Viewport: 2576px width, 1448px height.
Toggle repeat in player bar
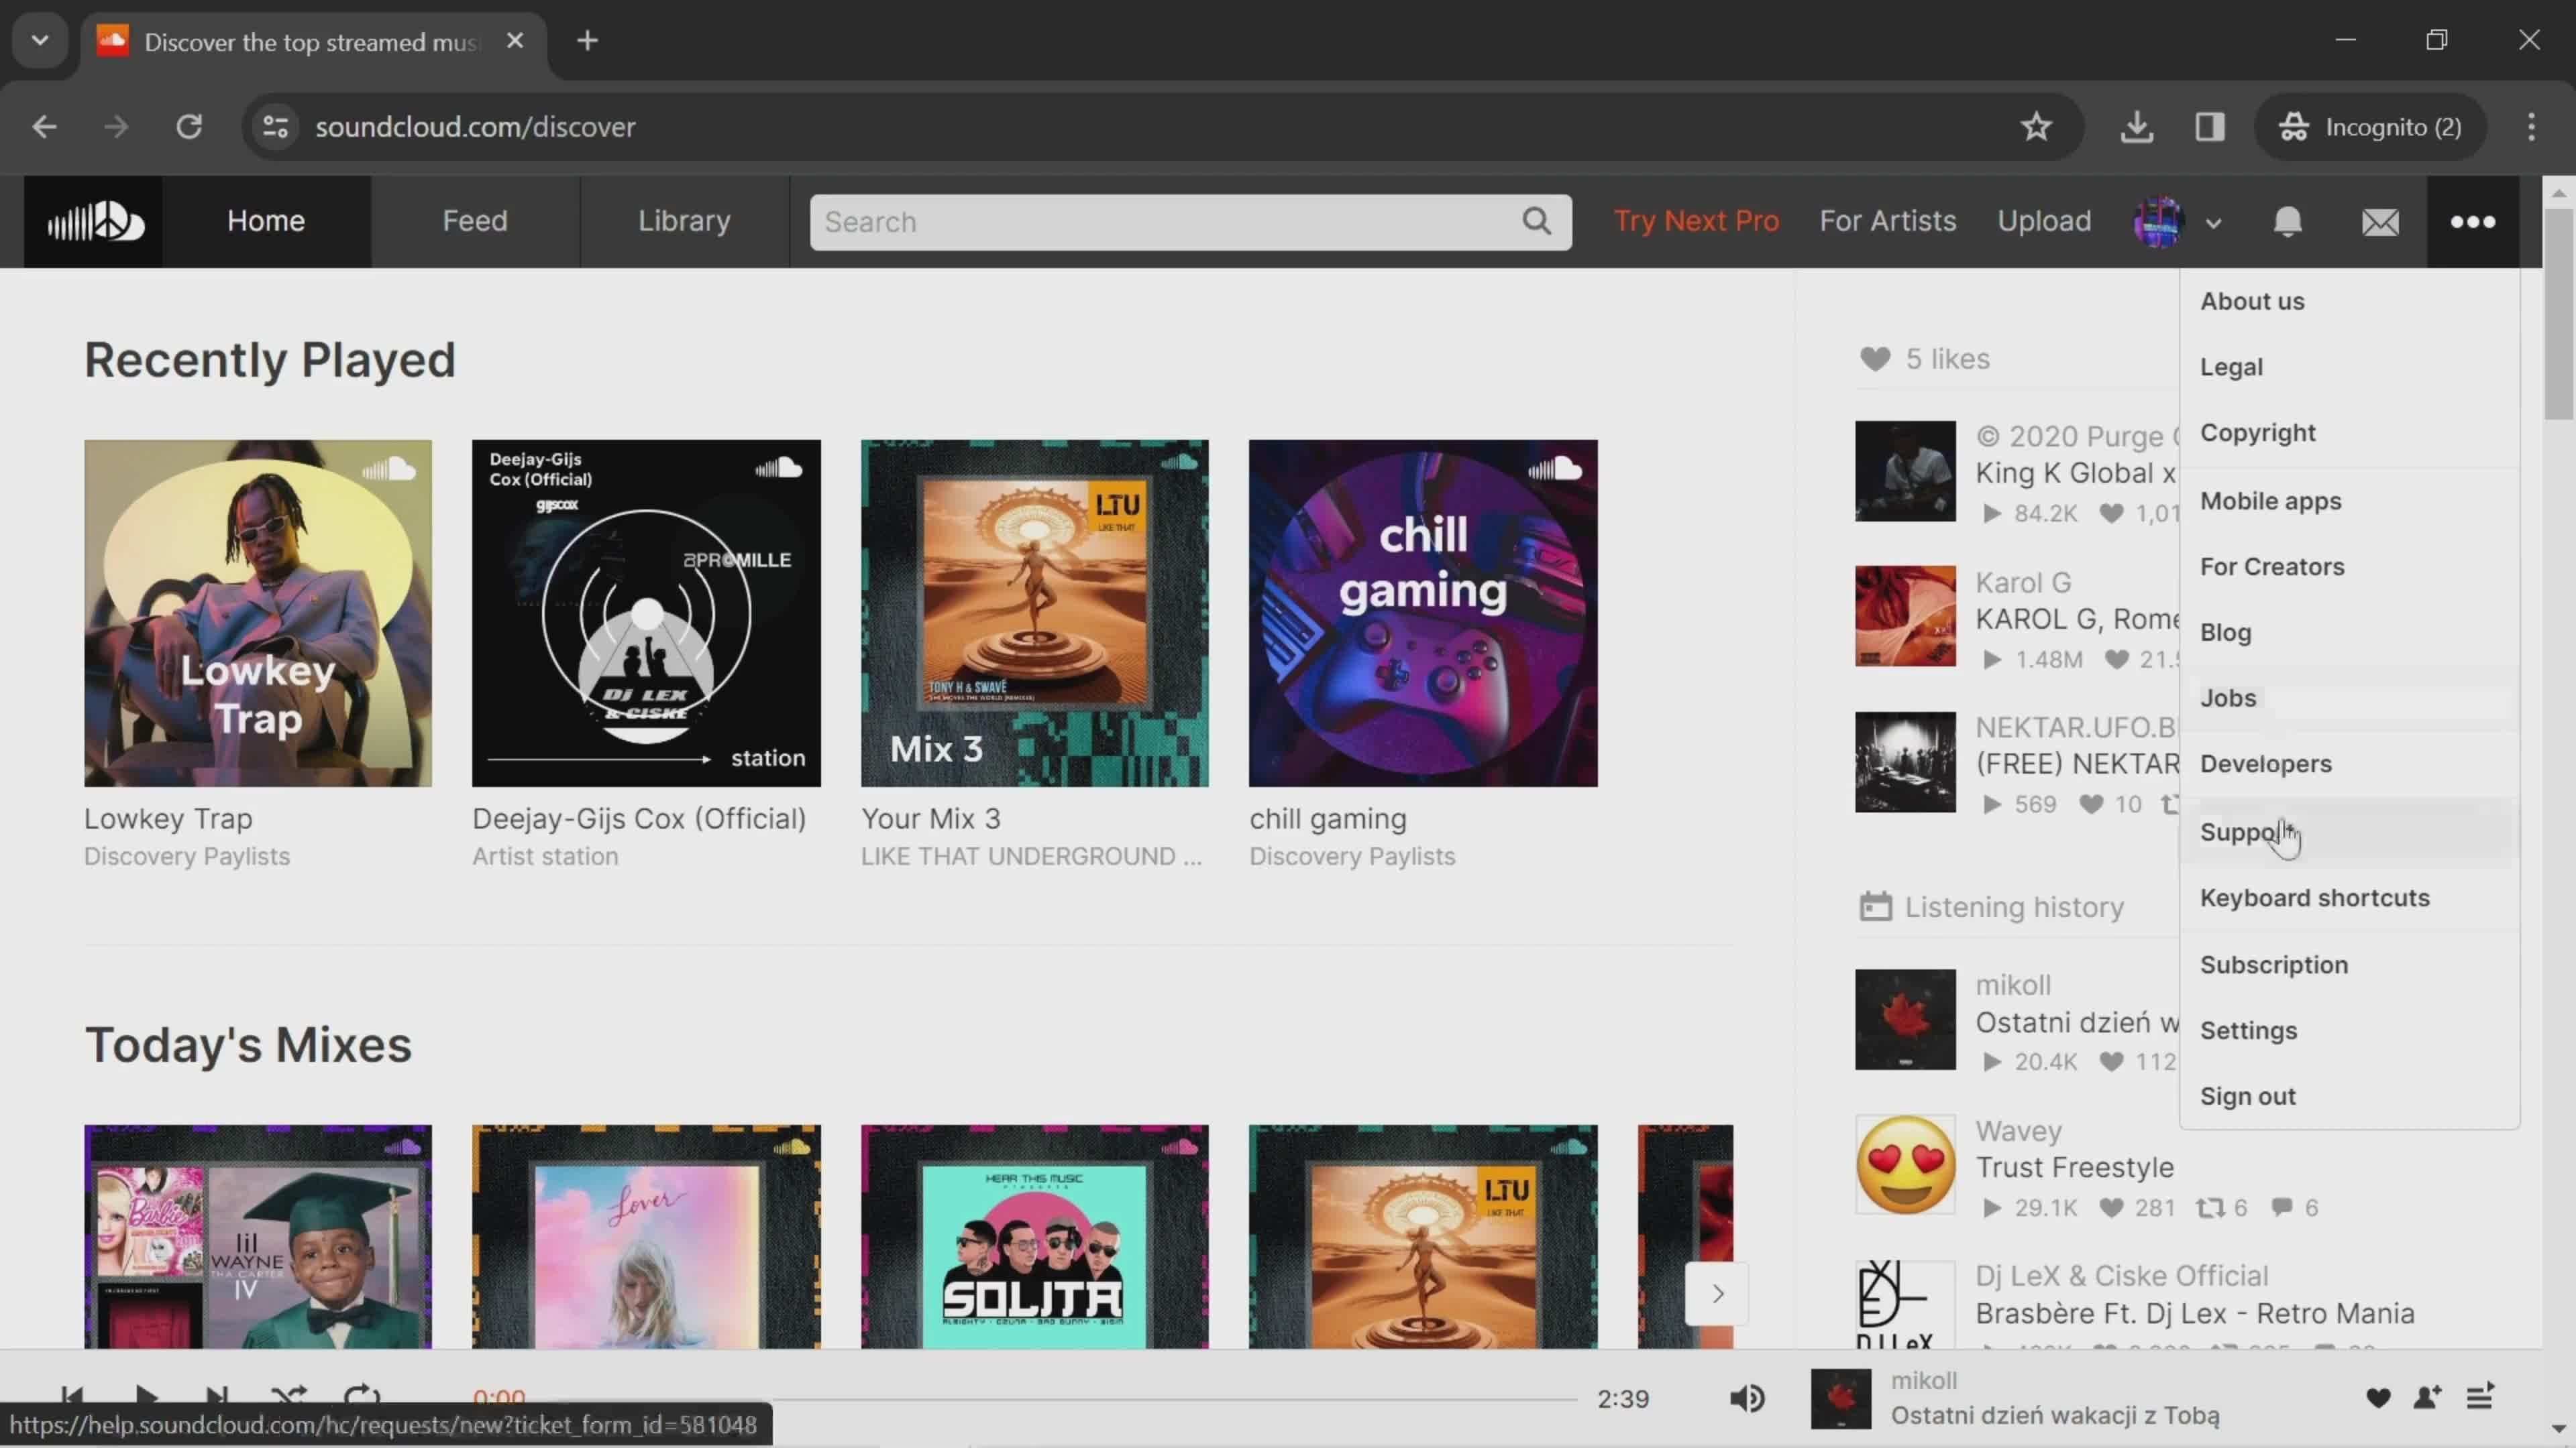[x=361, y=1396]
